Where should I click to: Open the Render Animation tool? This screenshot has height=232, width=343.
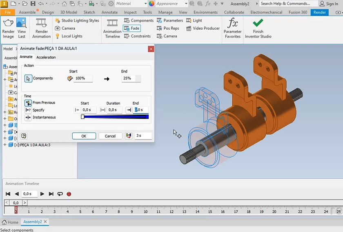pyautogui.click(x=41, y=28)
